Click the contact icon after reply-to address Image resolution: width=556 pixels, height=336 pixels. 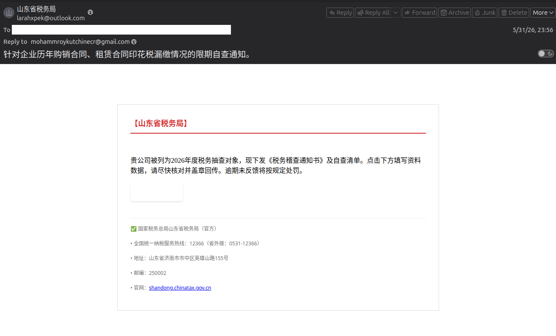(134, 42)
